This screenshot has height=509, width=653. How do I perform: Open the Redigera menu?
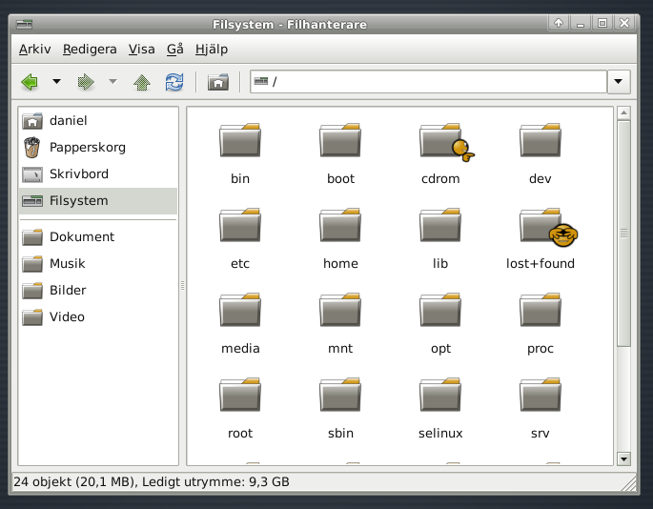[90, 50]
